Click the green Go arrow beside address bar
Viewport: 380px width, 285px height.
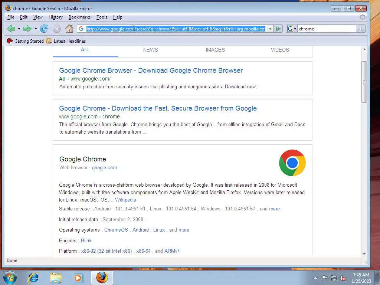278,29
